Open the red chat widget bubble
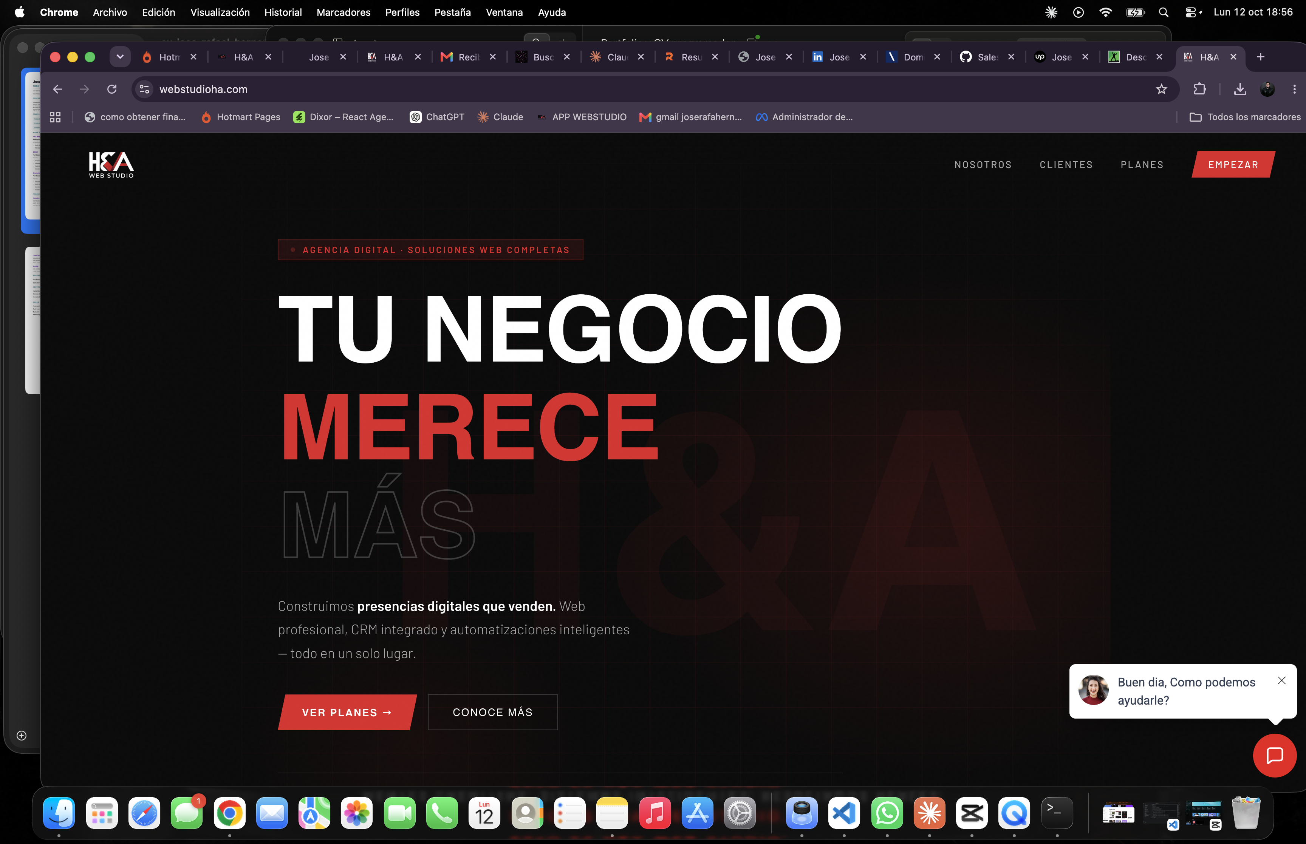1306x844 pixels. (x=1274, y=755)
